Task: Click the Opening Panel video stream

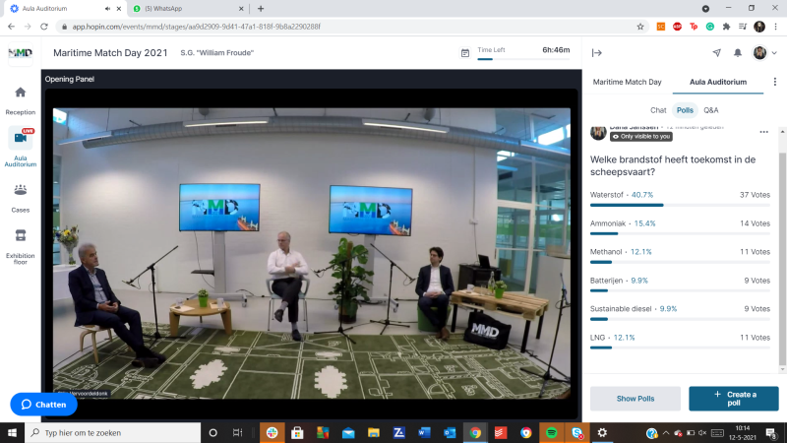Action: [x=312, y=254]
